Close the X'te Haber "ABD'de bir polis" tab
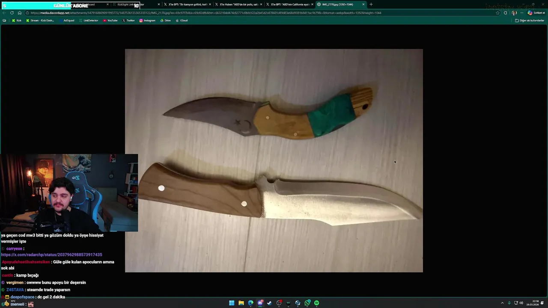Viewport: 548px width, 308px height. click(x=261, y=4)
